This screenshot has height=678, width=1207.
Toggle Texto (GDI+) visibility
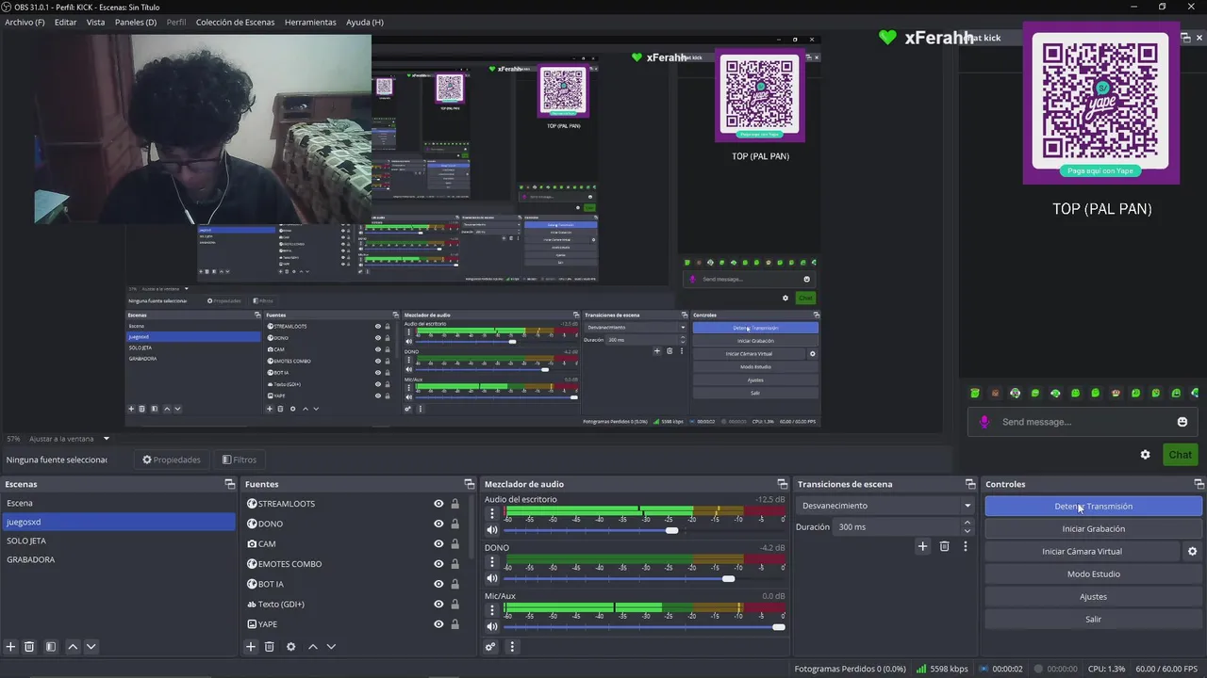coord(438,604)
